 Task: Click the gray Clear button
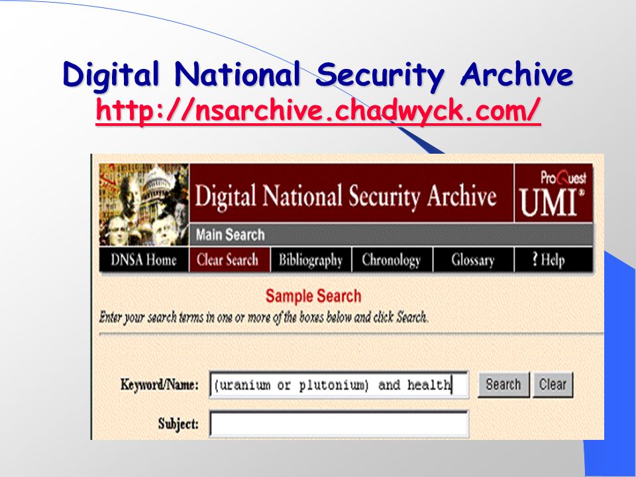[x=553, y=384]
